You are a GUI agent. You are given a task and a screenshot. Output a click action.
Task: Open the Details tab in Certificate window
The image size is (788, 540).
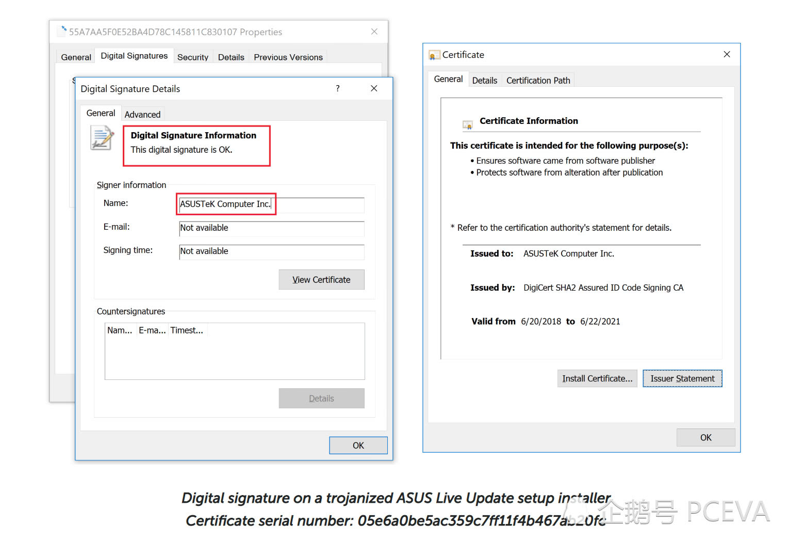[x=485, y=81]
